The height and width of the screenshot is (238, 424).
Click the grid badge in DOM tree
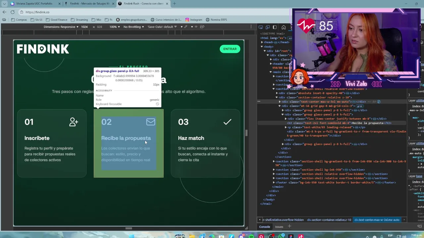point(359,106)
